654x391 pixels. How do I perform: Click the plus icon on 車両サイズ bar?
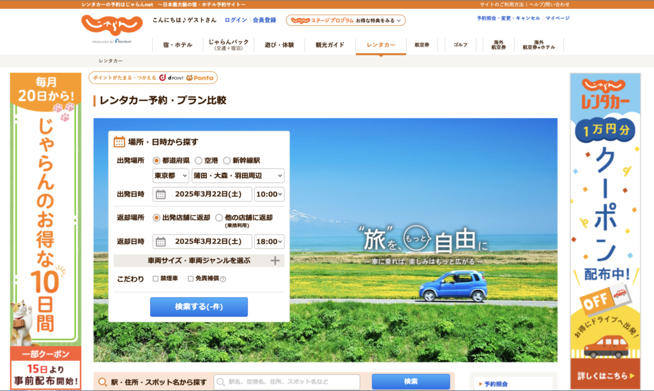tap(275, 261)
